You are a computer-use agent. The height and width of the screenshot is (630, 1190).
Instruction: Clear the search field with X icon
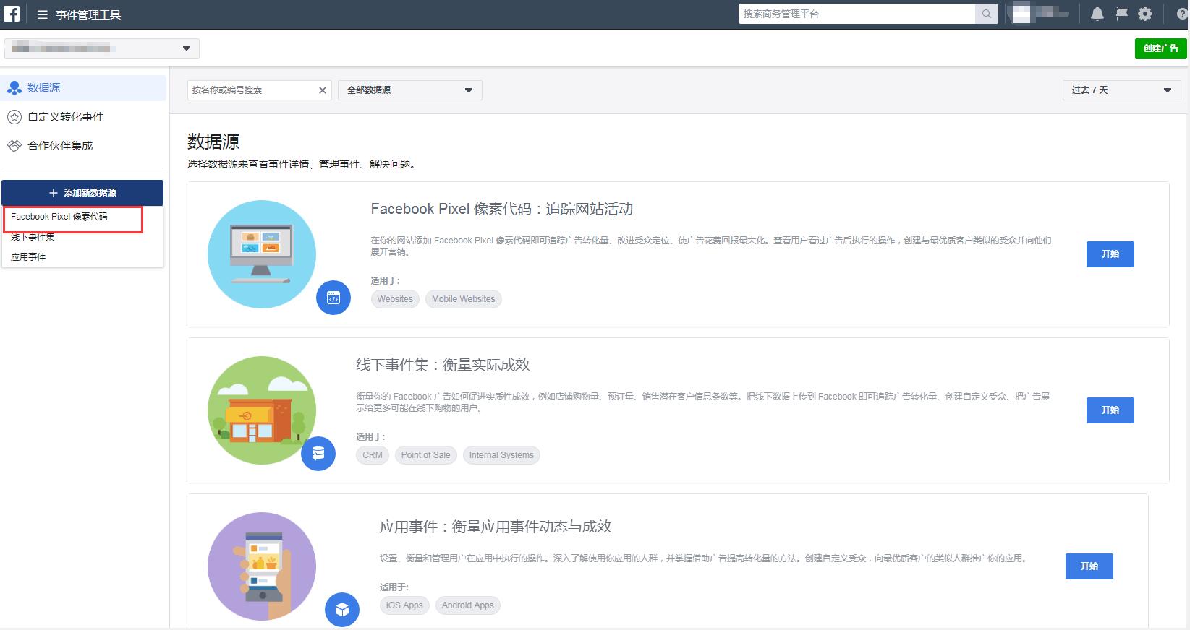tap(323, 90)
